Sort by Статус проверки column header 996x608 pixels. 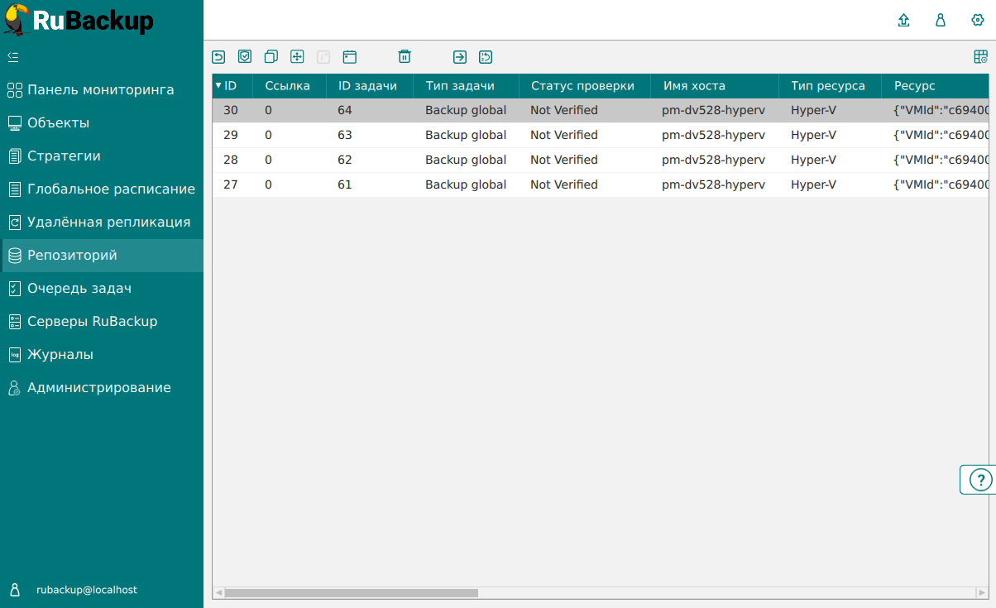click(x=582, y=86)
